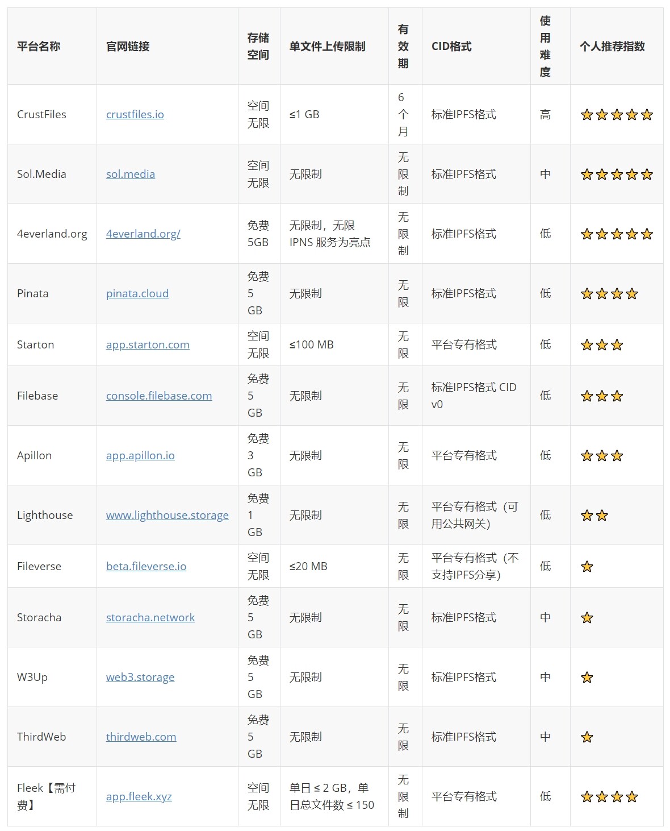Viewport: 670px width, 831px height.
Task: Click the 平台名称 column header
Action: point(39,47)
